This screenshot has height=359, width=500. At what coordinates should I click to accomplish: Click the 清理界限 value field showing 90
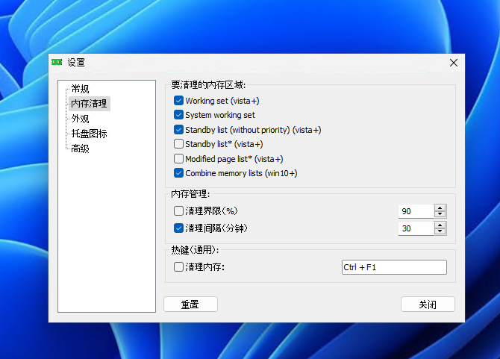point(416,211)
